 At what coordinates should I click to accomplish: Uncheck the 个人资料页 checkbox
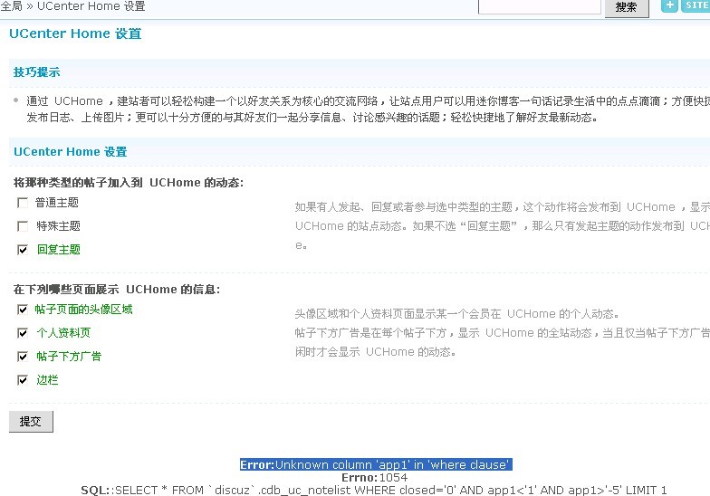tap(22, 333)
